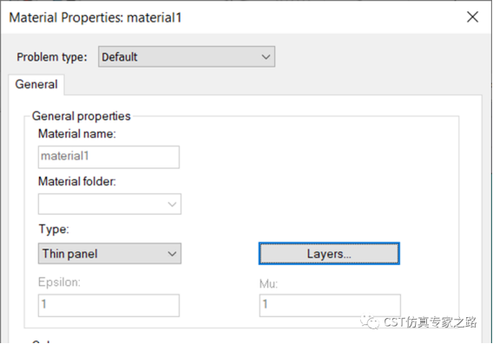Click the Problem type: label

pos(52,57)
